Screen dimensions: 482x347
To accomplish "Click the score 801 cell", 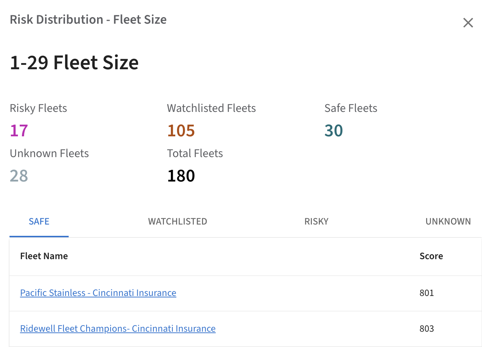I will tap(426, 293).
